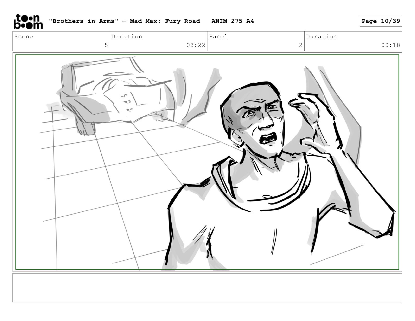415x321 pixels.
Task: Click the scene number 5 value
Action: (x=106, y=45)
